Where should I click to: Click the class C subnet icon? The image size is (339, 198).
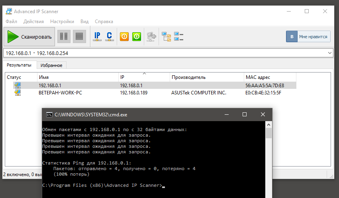(x=109, y=37)
